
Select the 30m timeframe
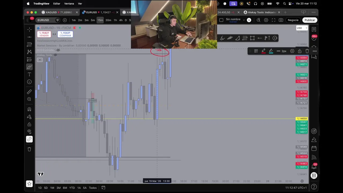coord(108,20)
